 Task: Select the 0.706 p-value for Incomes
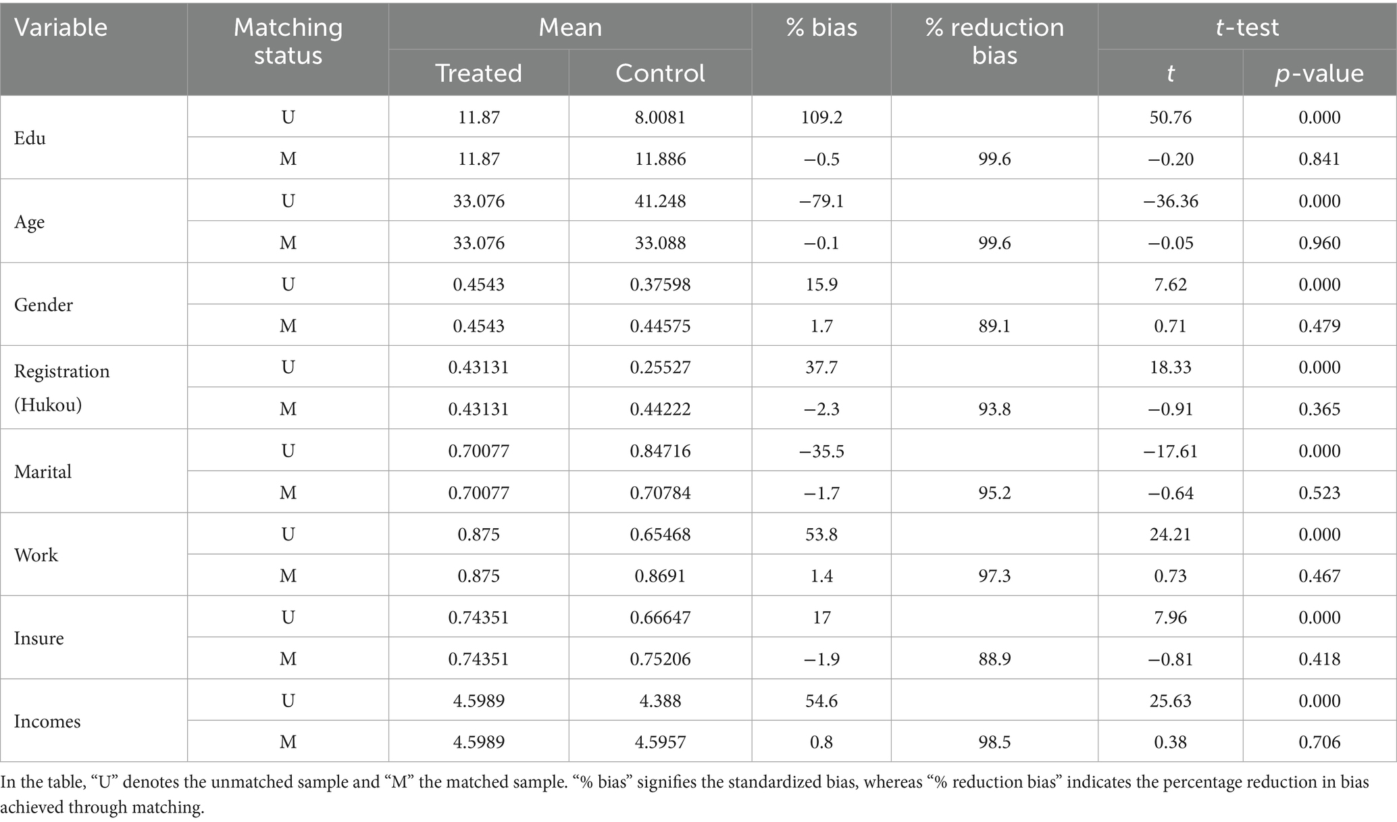click(x=1319, y=742)
